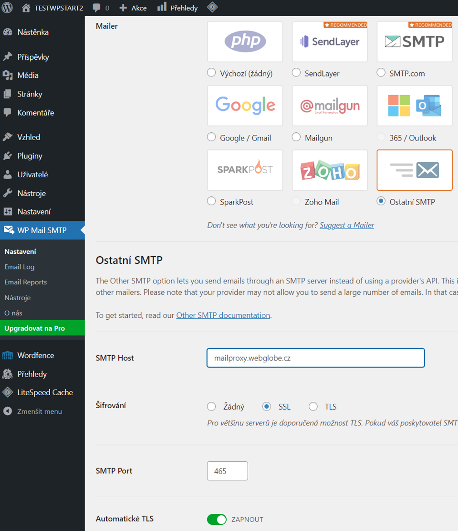The image size is (458, 531).
Task: Click the Microsoft 365 Outlook logo card
Action: (x=415, y=106)
